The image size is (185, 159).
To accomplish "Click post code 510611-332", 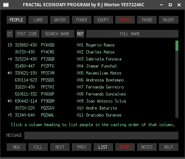I will tap(26, 94).
